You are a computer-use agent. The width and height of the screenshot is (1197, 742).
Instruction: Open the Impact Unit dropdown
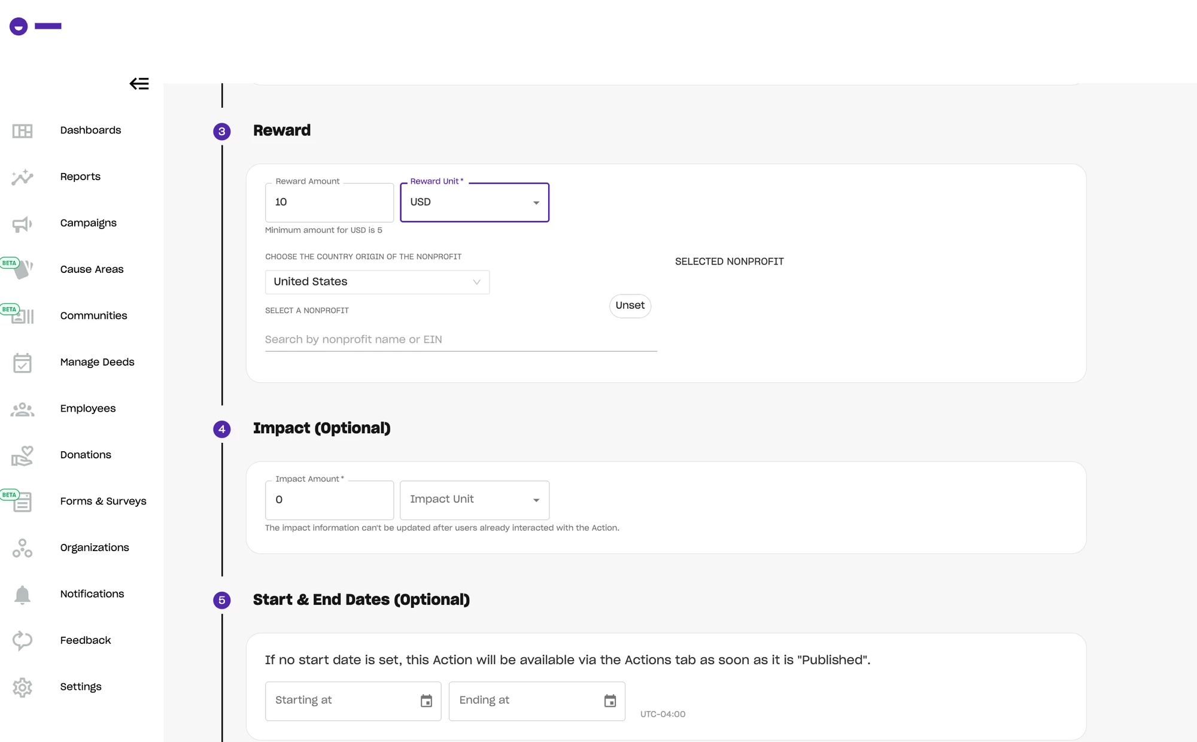[475, 500]
